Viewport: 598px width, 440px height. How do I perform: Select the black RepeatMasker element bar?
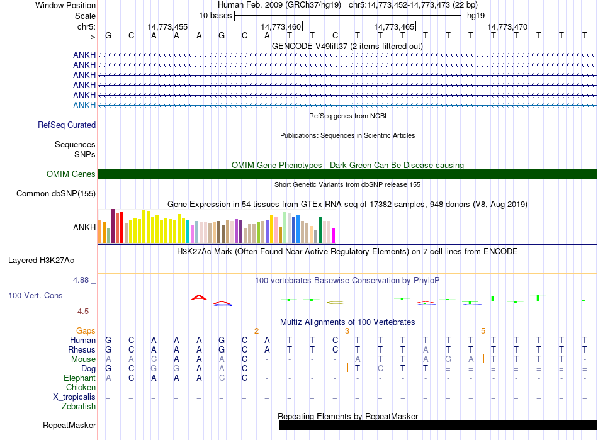pos(437,426)
